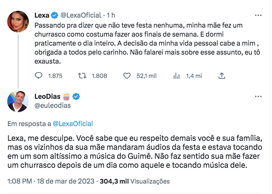Open the @euleodias handle link
The height and width of the screenshot is (194, 272).
(52, 106)
